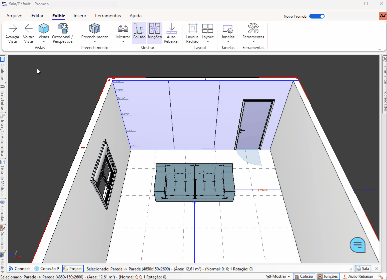
Task: Toggle the Novo Promob switch
Action: tap(316, 16)
